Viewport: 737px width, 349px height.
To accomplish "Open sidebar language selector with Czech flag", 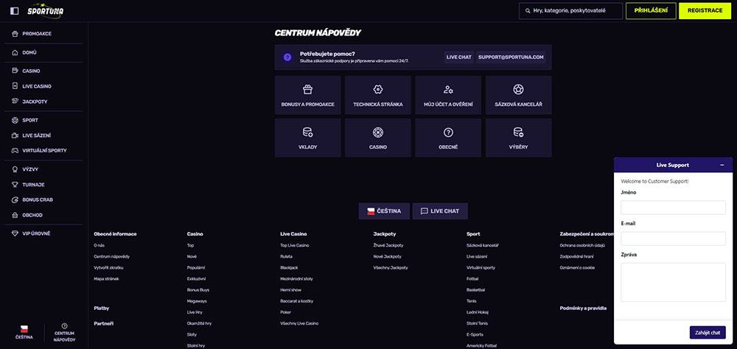I will 24,331.
